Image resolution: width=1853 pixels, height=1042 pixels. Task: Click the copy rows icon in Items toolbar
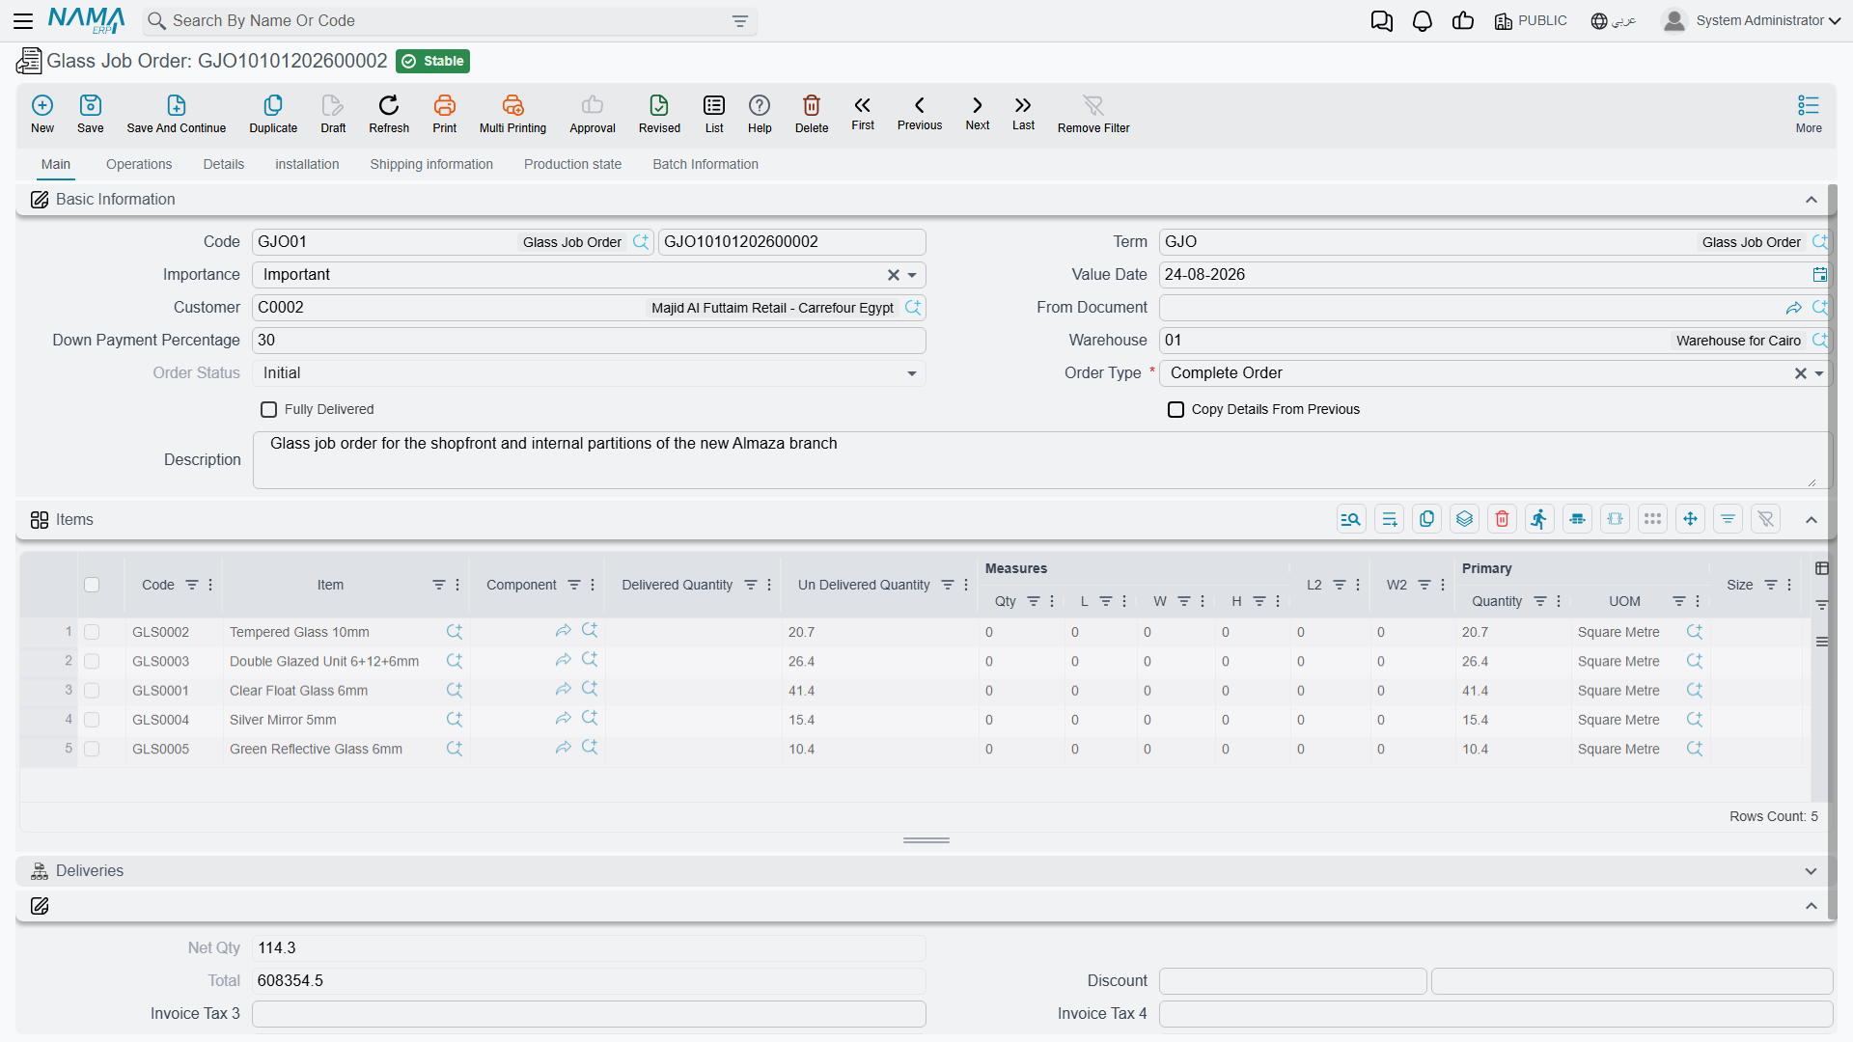1426,519
